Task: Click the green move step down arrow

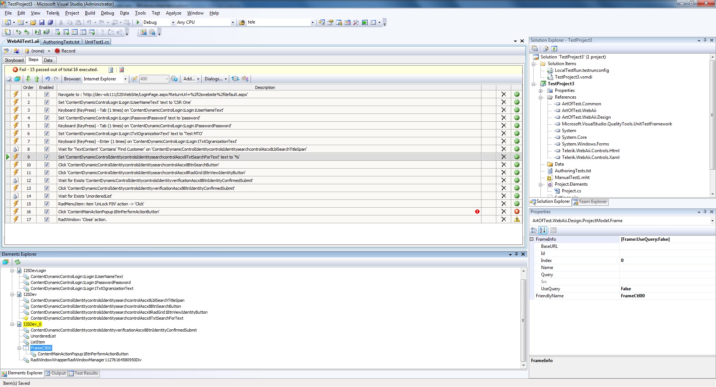Action: (28, 79)
